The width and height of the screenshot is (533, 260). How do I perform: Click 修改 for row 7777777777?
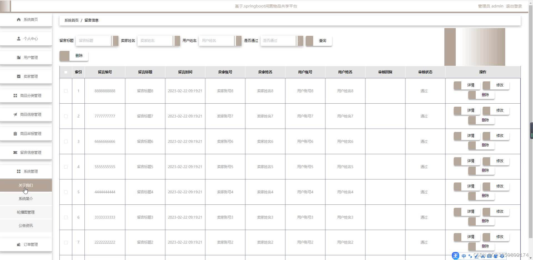point(496,111)
